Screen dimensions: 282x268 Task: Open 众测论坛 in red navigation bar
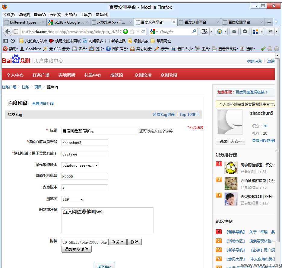tap(143, 75)
